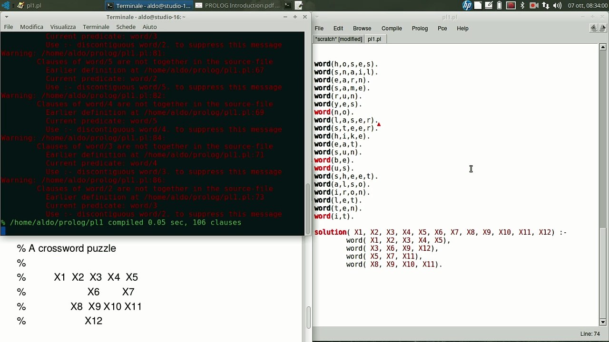Click the small terminal launcher icon in panel

tap(288, 6)
